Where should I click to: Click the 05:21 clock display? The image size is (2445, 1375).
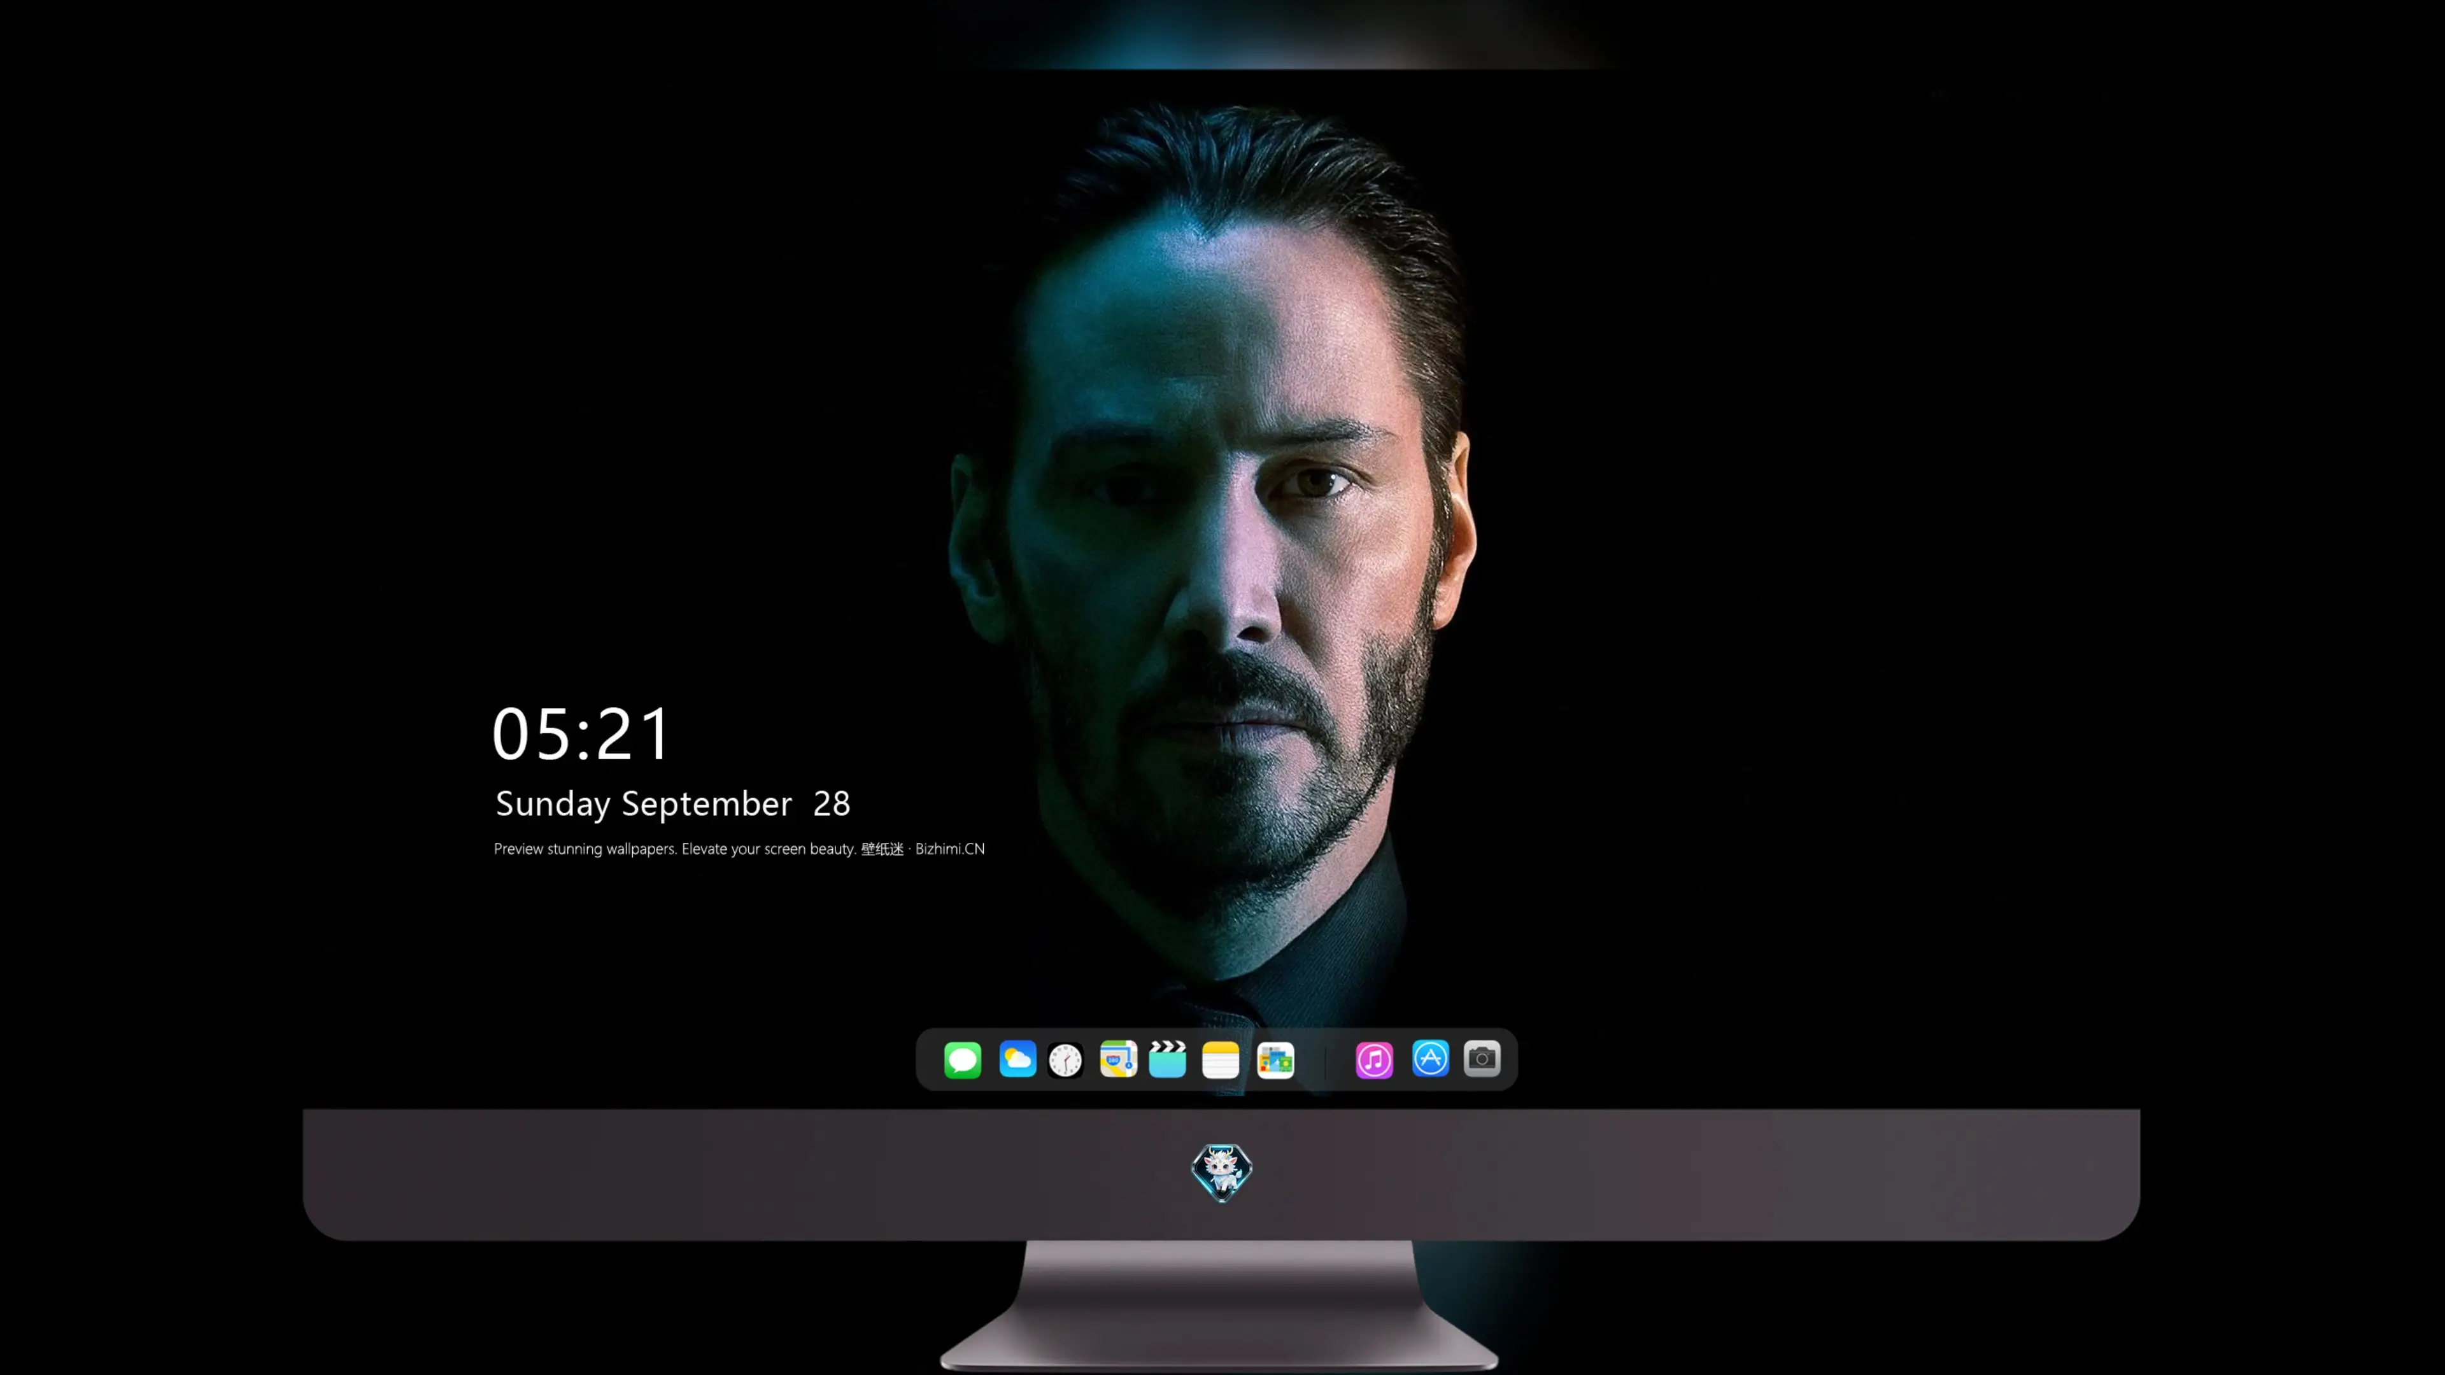[581, 733]
